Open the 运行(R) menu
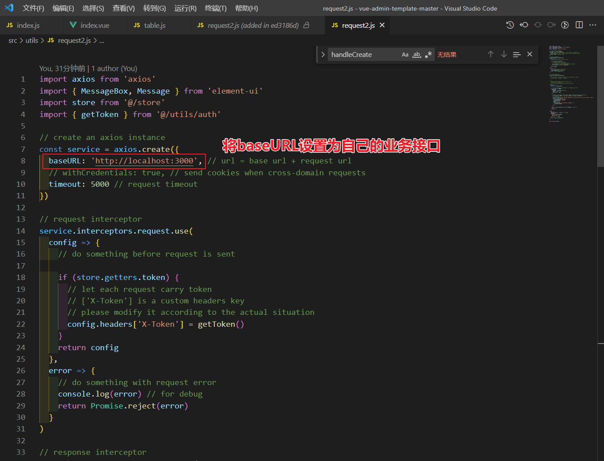Viewport: 604px width, 461px height. [186, 8]
